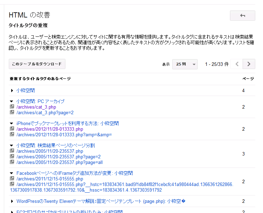Go to previous page of results
This screenshot has height=213, width=263.
pos(237,64)
